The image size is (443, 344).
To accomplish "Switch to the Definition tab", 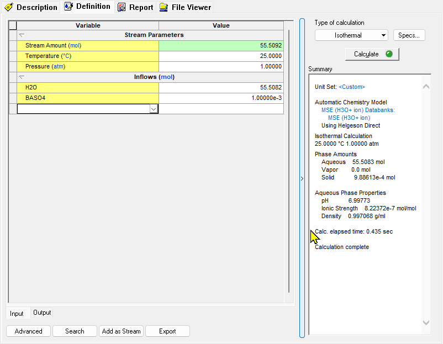I will [88, 7].
